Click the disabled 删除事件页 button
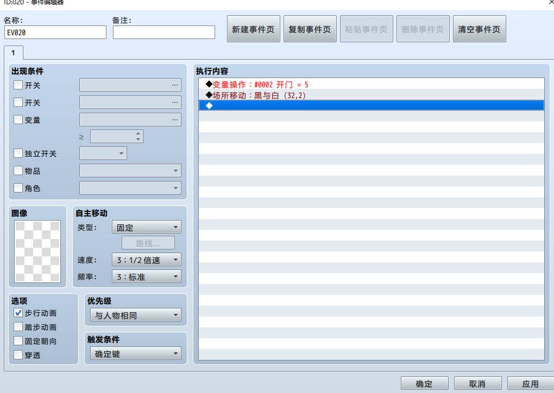This screenshot has width=554, height=393. (423, 29)
